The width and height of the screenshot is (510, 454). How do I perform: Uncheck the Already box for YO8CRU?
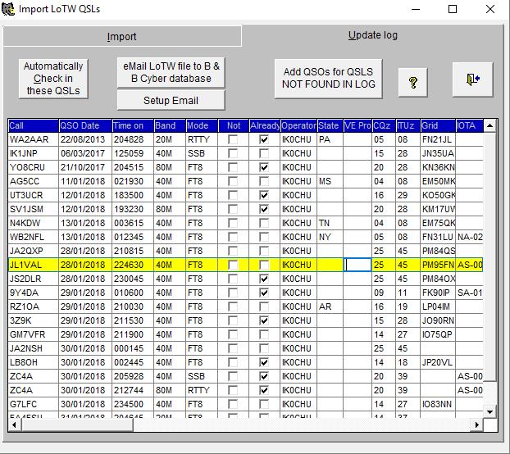pos(264,167)
